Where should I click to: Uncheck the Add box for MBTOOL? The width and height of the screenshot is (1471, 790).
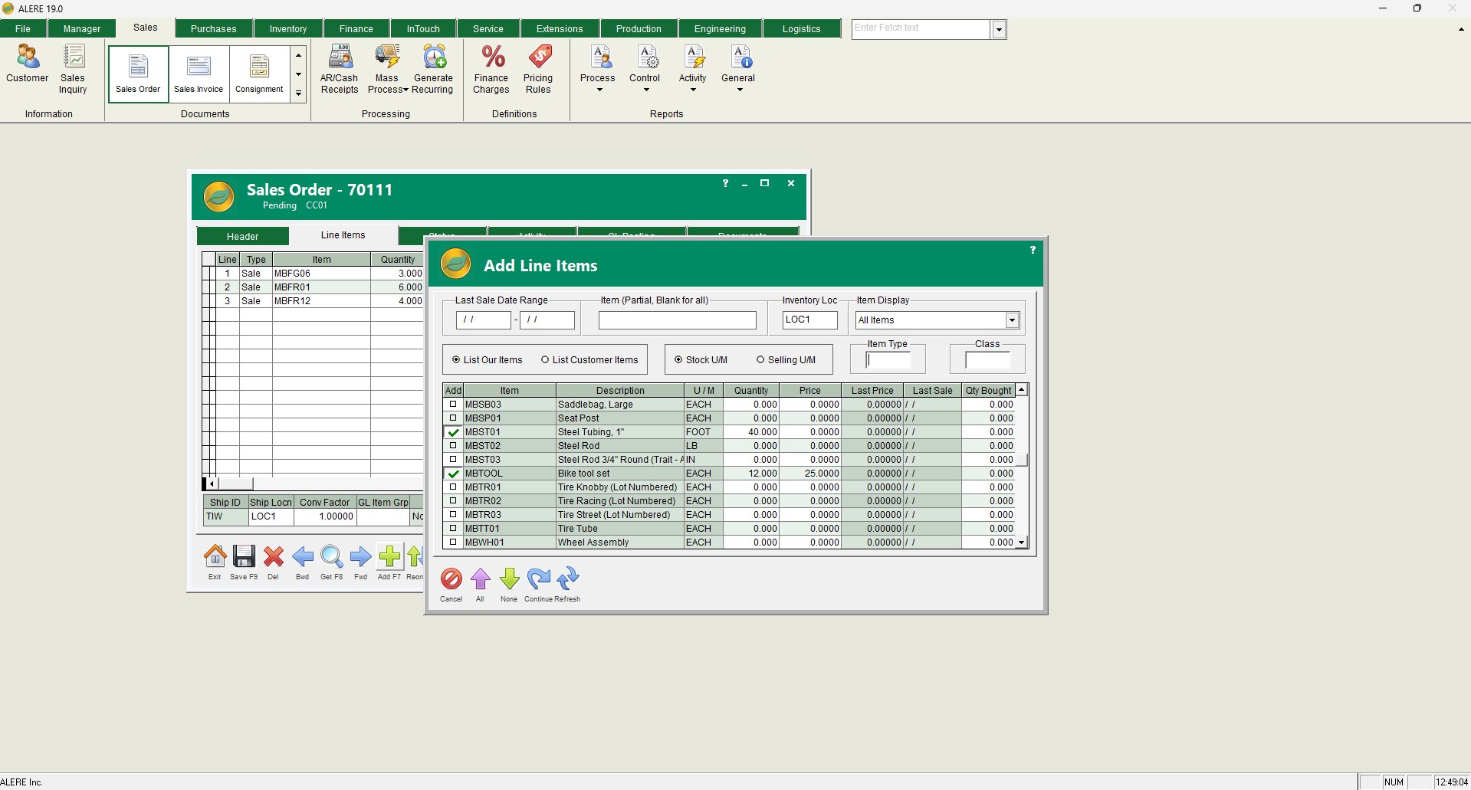coord(453,474)
